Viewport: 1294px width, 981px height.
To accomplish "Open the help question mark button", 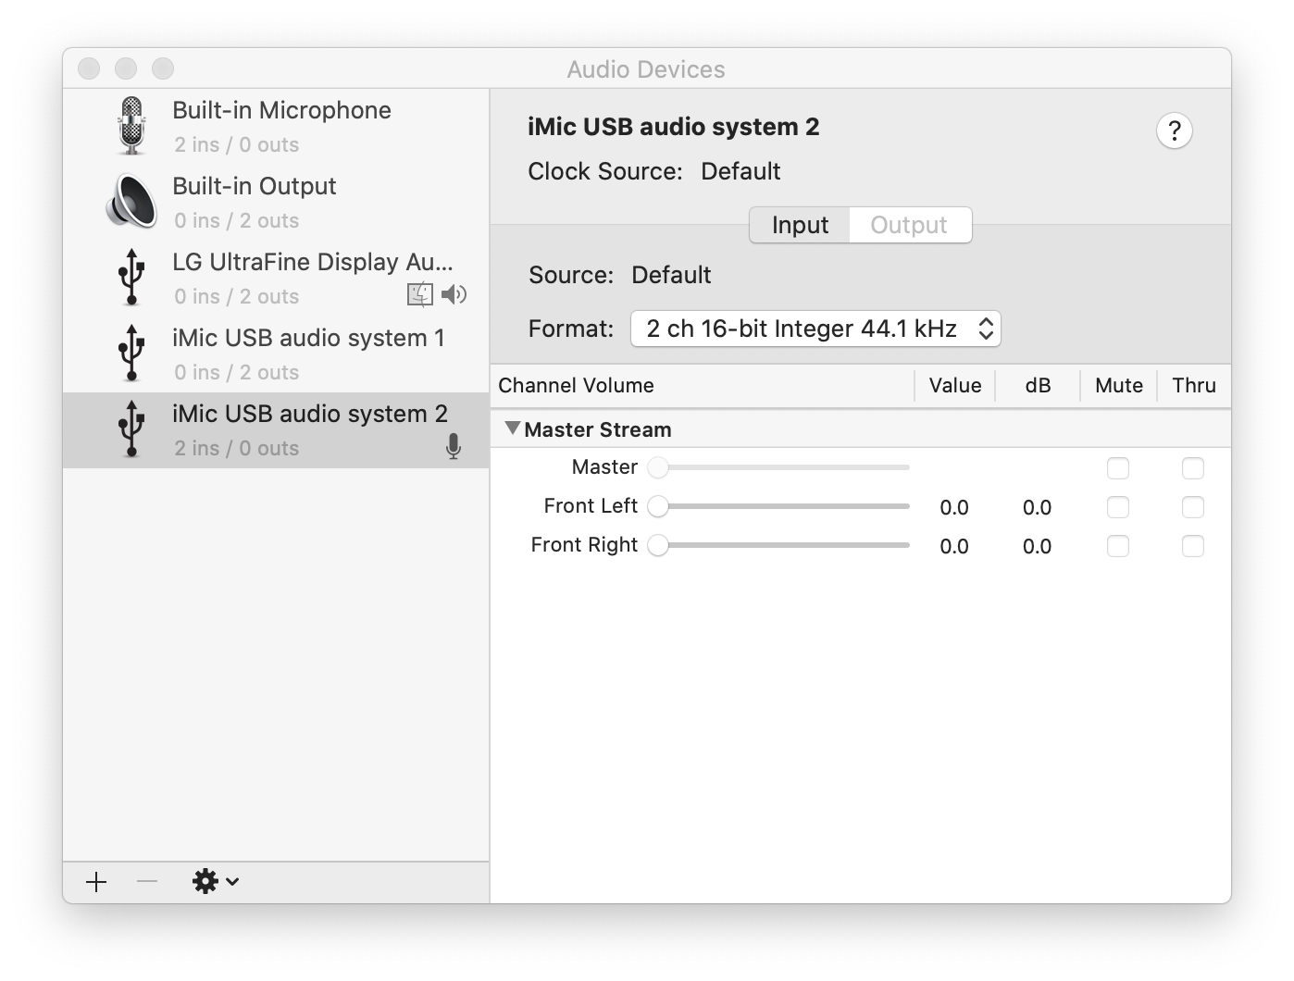I will 1175,130.
